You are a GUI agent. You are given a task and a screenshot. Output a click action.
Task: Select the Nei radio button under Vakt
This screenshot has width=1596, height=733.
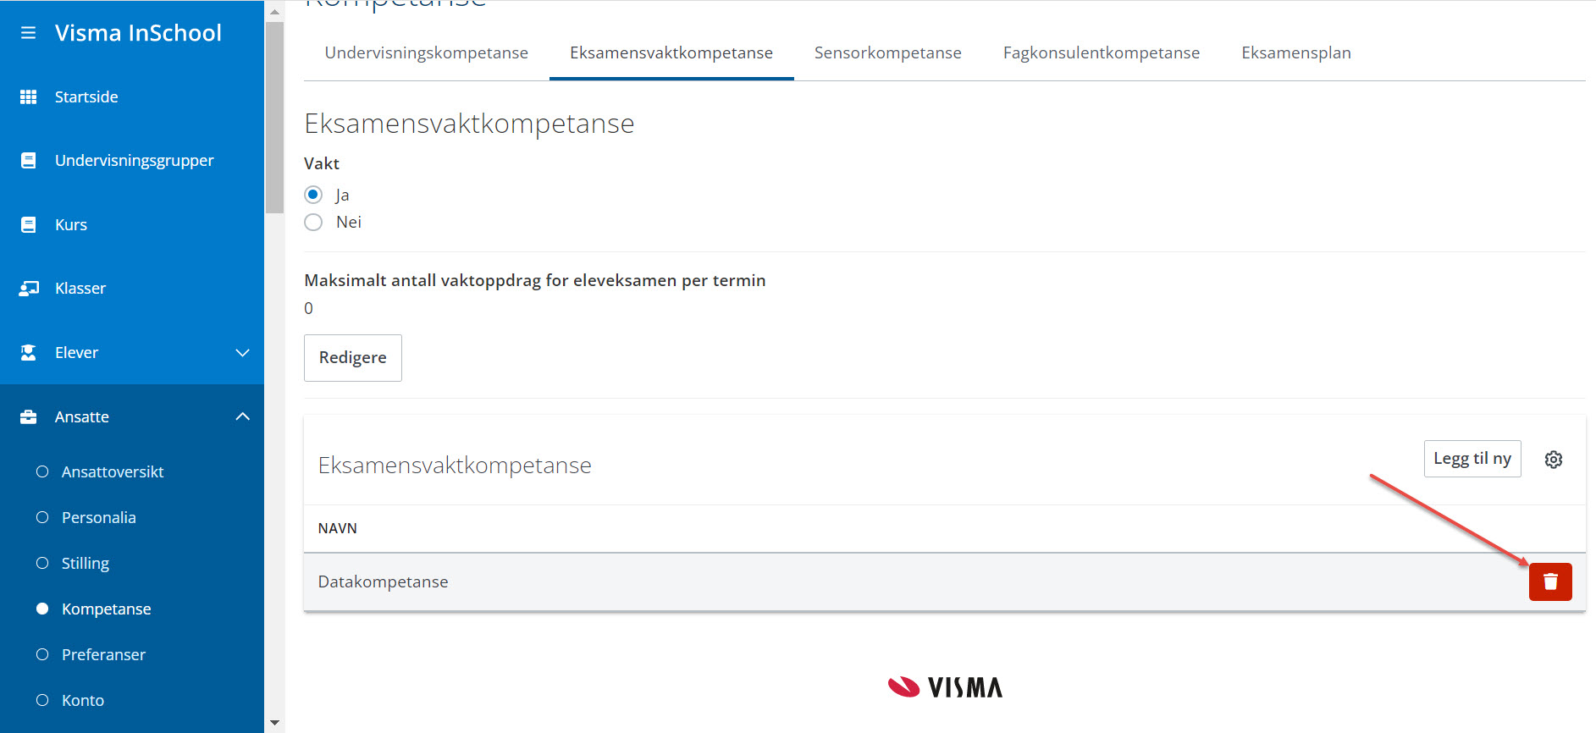tap(313, 222)
